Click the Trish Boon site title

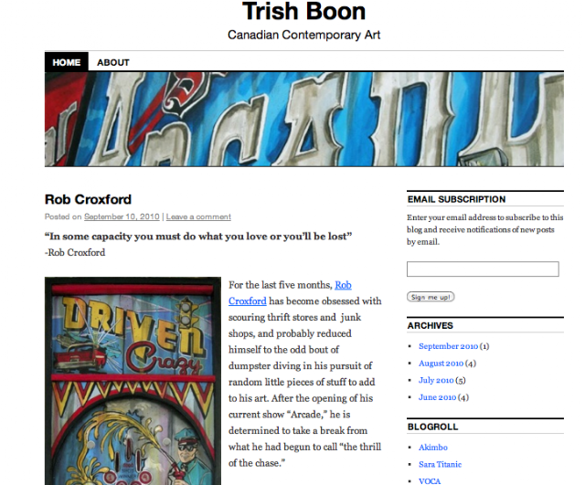(x=304, y=12)
